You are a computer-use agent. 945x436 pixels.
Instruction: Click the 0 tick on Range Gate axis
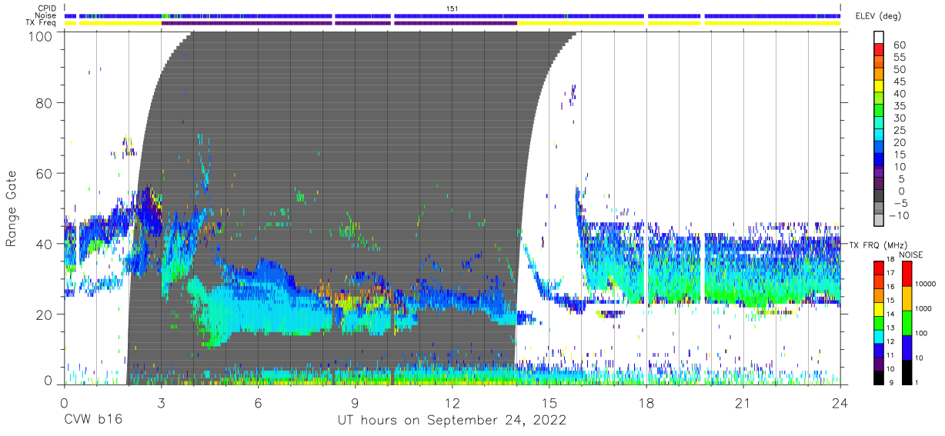tap(48, 381)
